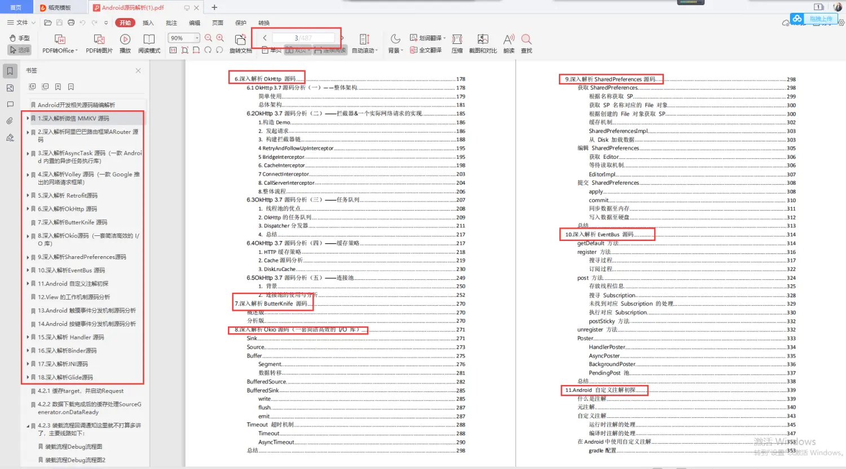Screen dimensions: 846x469
Task: Open file with the folder icon
Action: click(48, 23)
